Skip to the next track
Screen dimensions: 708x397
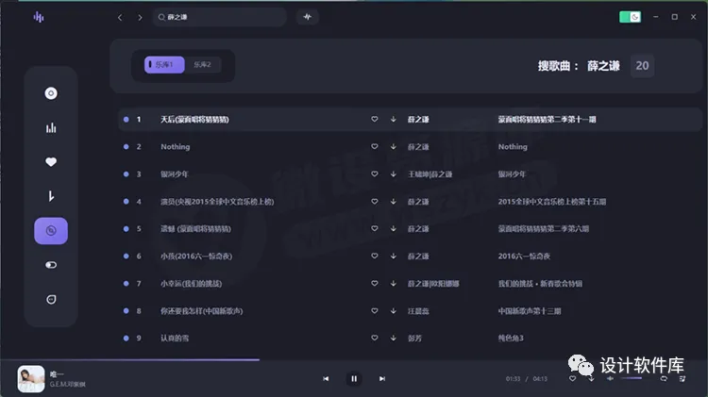382,379
